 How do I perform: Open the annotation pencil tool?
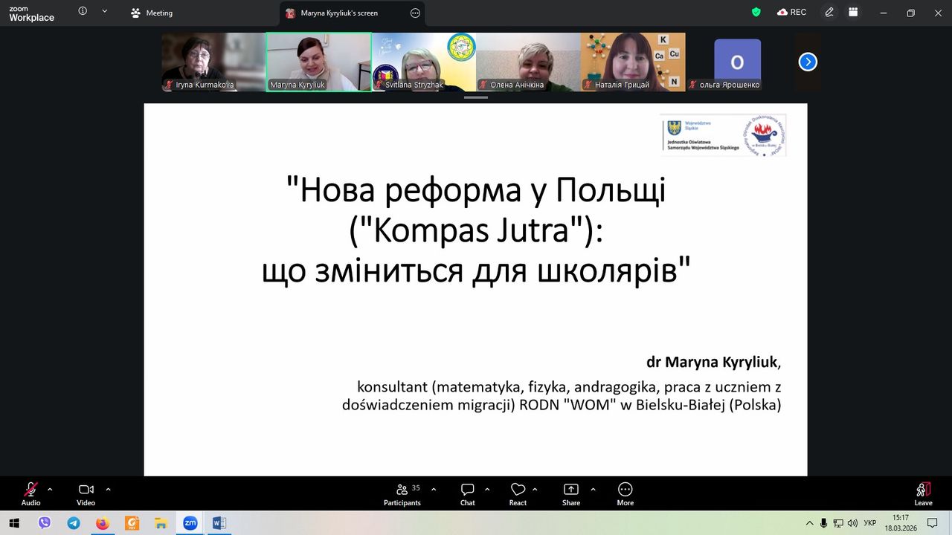pyautogui.click(x=829, y=13)
